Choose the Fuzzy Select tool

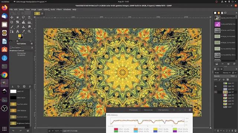click(x=29, y=17)
